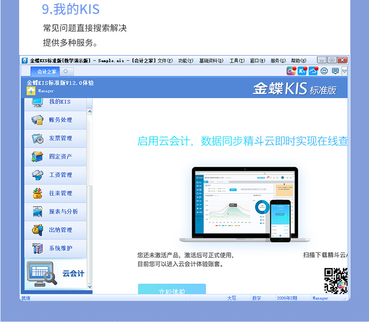Screen dimensions: 369x322
Task: Click Manager in the status bar
Action: click(320, 298)
